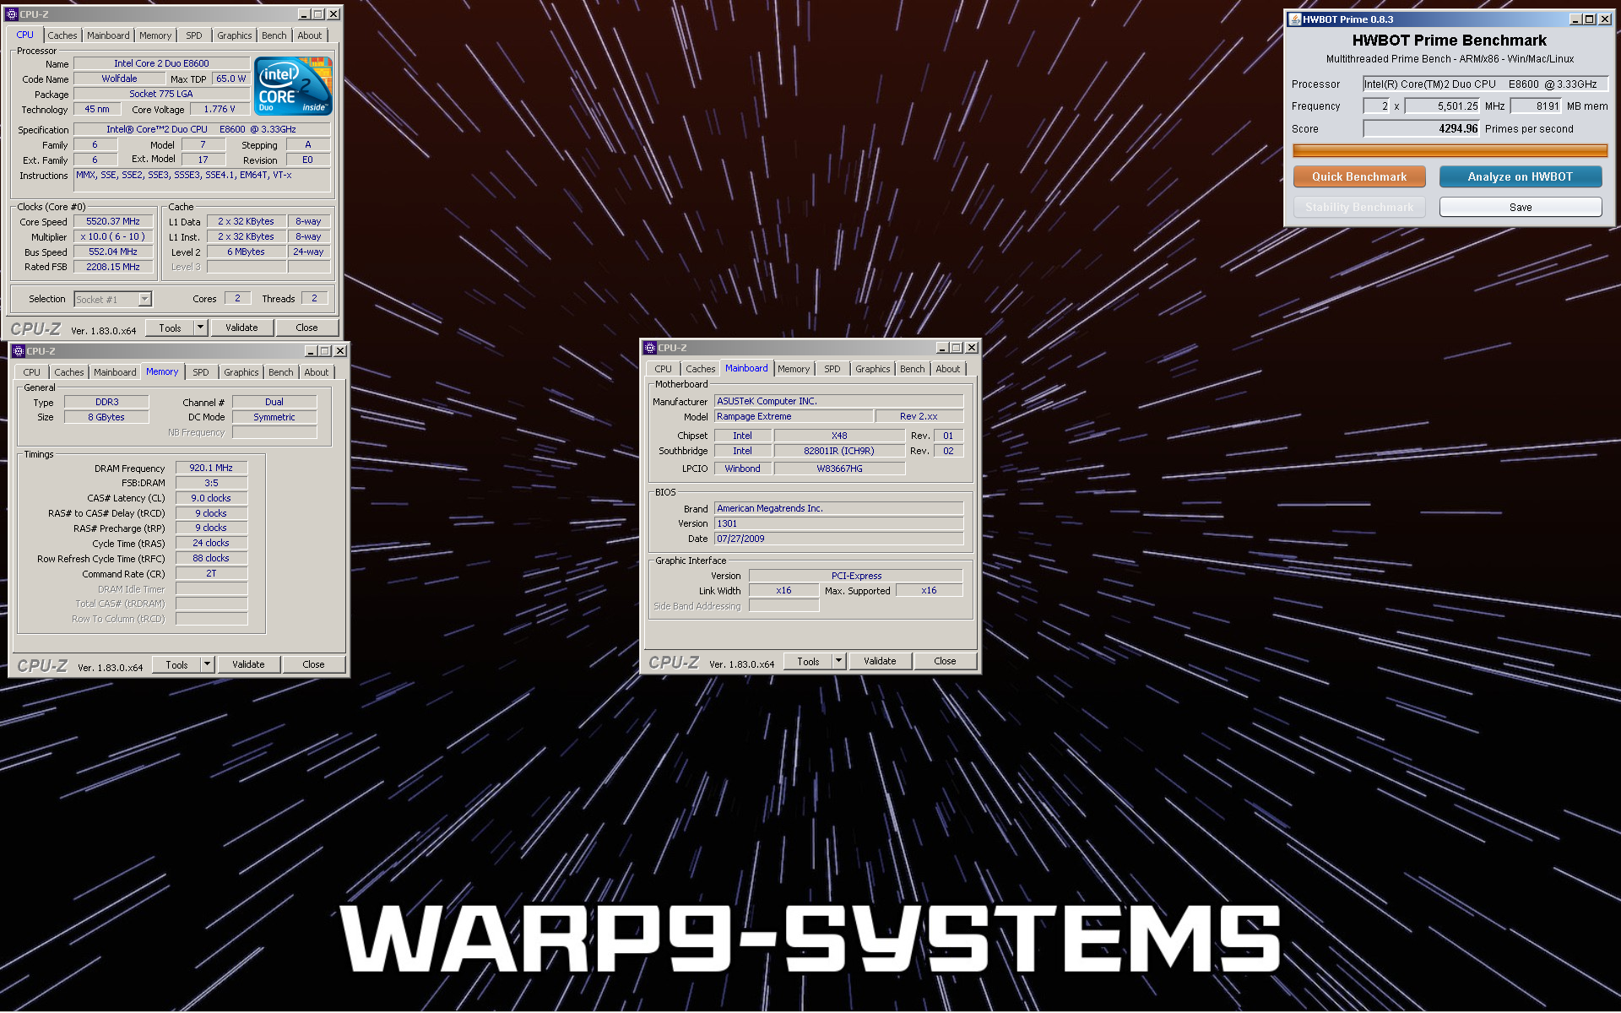Click the Code Name value Wolfdale
The height and width of the screenshot is (1013, 1621).
(x=119, y=79)
